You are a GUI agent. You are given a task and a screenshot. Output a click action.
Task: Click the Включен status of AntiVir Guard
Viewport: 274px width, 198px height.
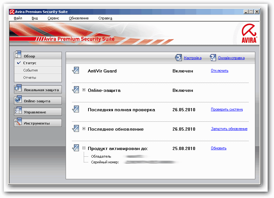pyautogui.click(x=183, y=71)
